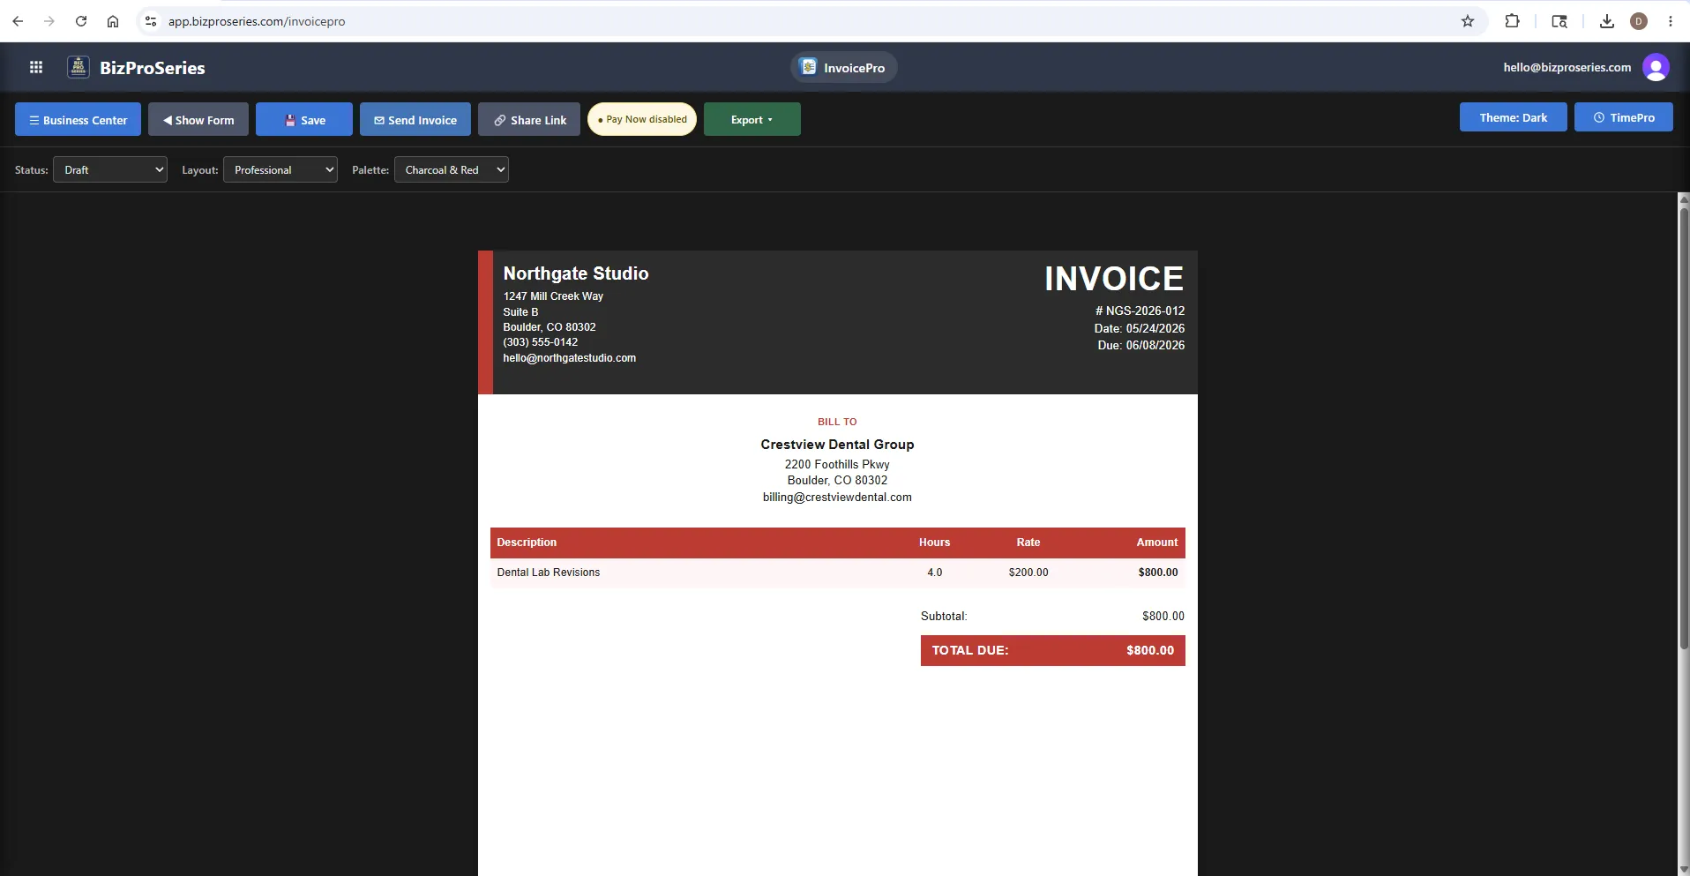This screenshot has height=876, width=1690.
Task: Click the 2200 Foothills Pkwy address line
Action: (838, 464)
